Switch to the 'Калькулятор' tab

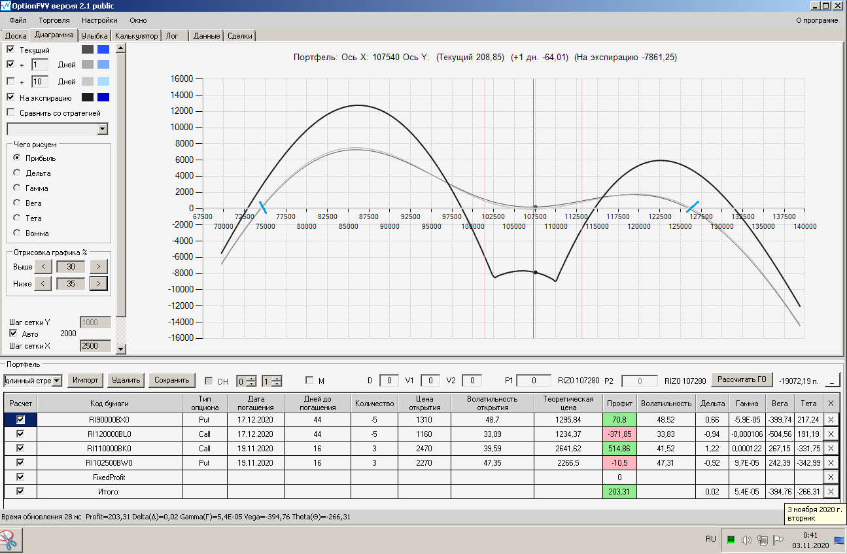[x=136, y=36]
